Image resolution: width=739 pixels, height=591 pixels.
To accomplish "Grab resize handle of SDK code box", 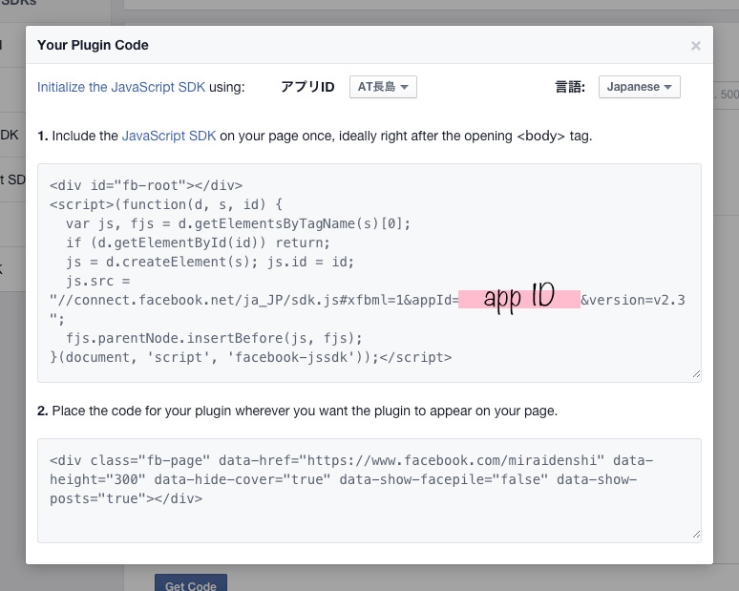I will click(x=696, y=374).
